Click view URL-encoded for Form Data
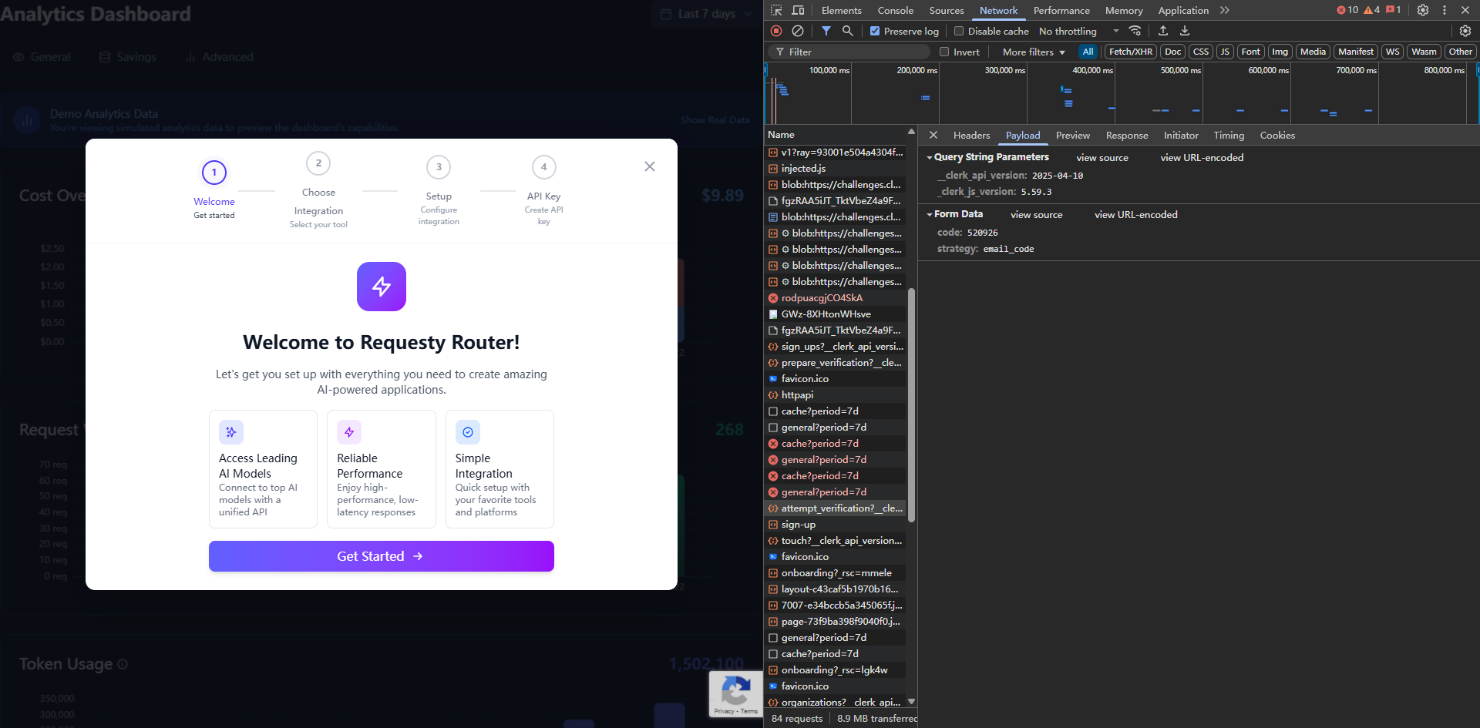The width and height of the screenshot is (1480, 728). (x=1136, y=215)
